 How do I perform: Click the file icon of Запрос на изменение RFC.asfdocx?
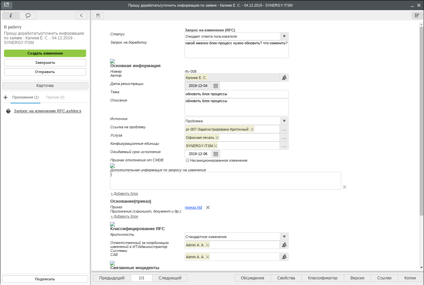(9, 111)
